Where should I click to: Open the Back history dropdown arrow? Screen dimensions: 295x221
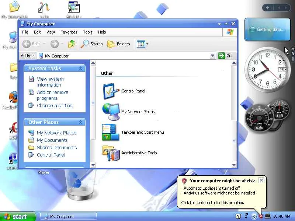pos(44,44)
